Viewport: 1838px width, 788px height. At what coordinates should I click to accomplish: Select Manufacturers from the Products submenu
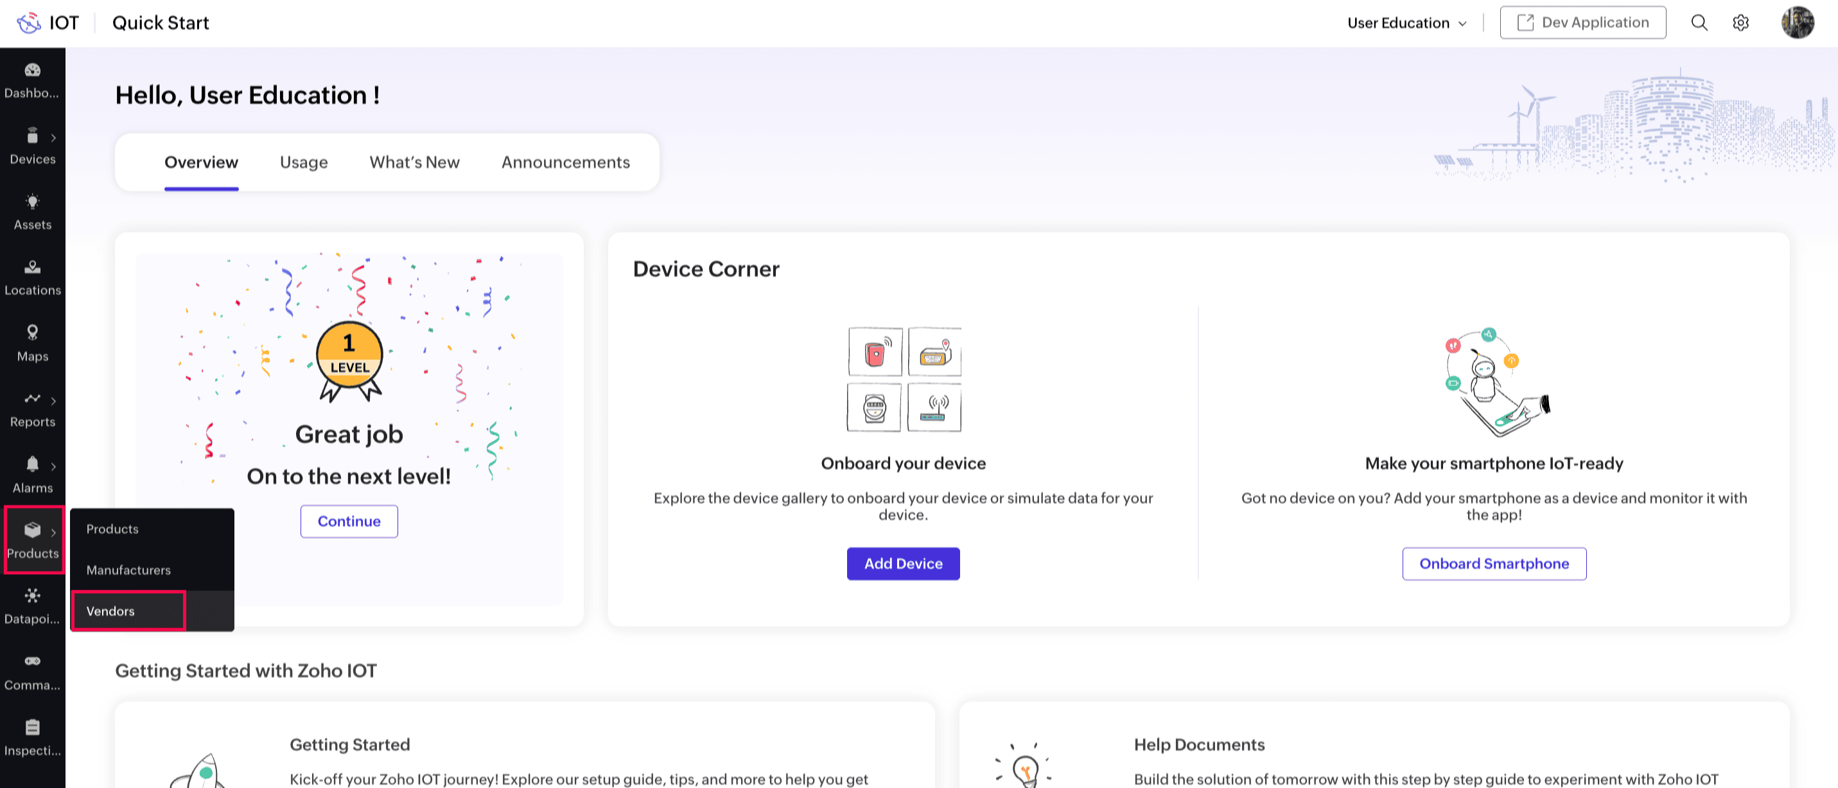[x=128, y=570]
